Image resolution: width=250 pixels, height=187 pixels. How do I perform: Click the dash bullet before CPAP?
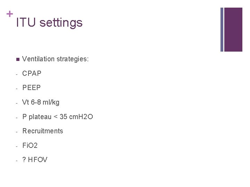pyautogui.click(x=17, y=74)
